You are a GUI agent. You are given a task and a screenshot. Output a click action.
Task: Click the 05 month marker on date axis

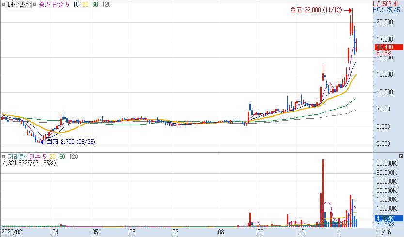(95, 232)
